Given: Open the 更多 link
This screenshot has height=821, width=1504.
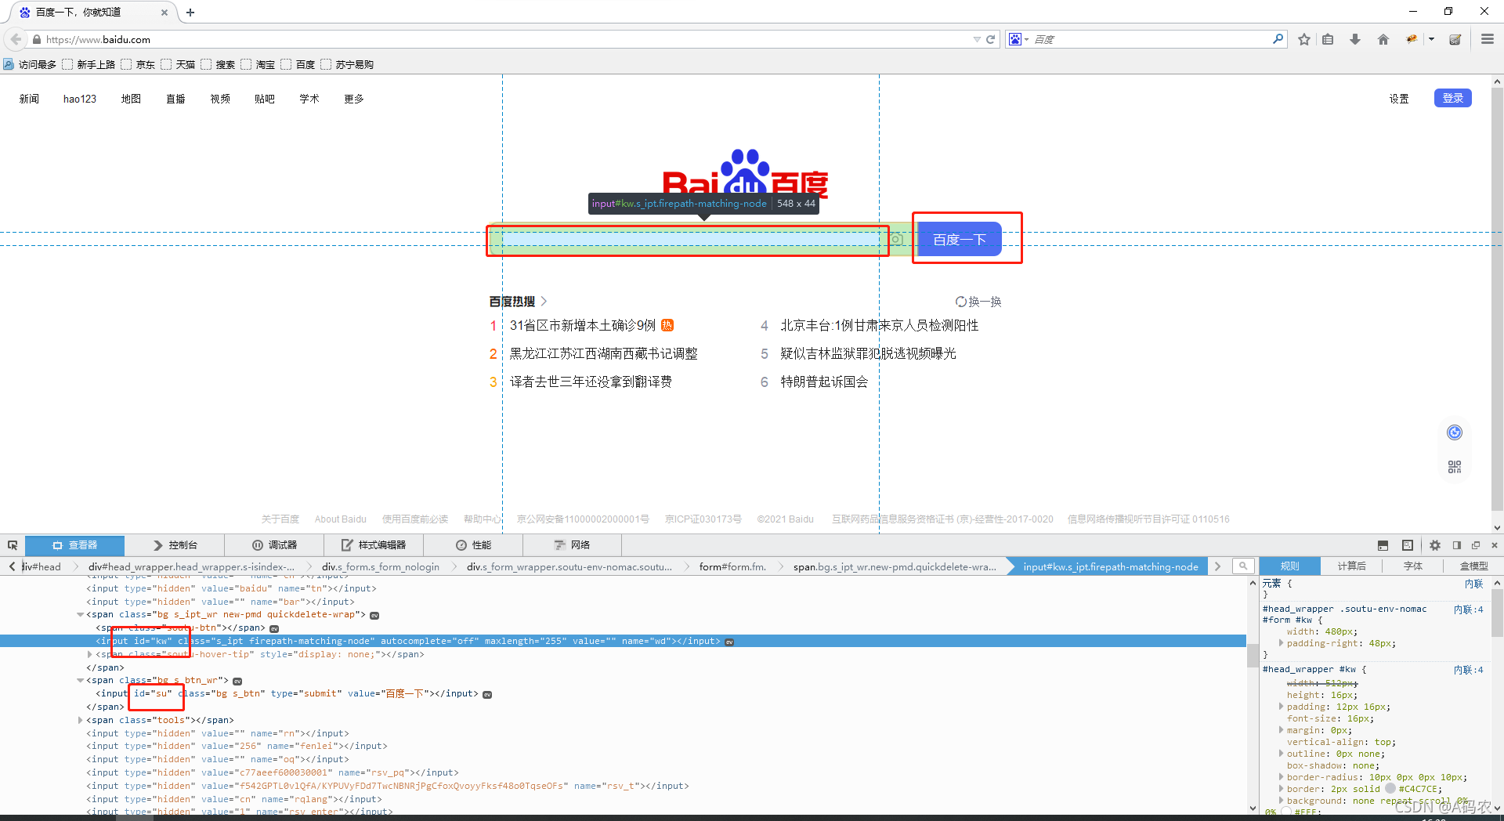Looking at the screenshot, I should [354, 99].
